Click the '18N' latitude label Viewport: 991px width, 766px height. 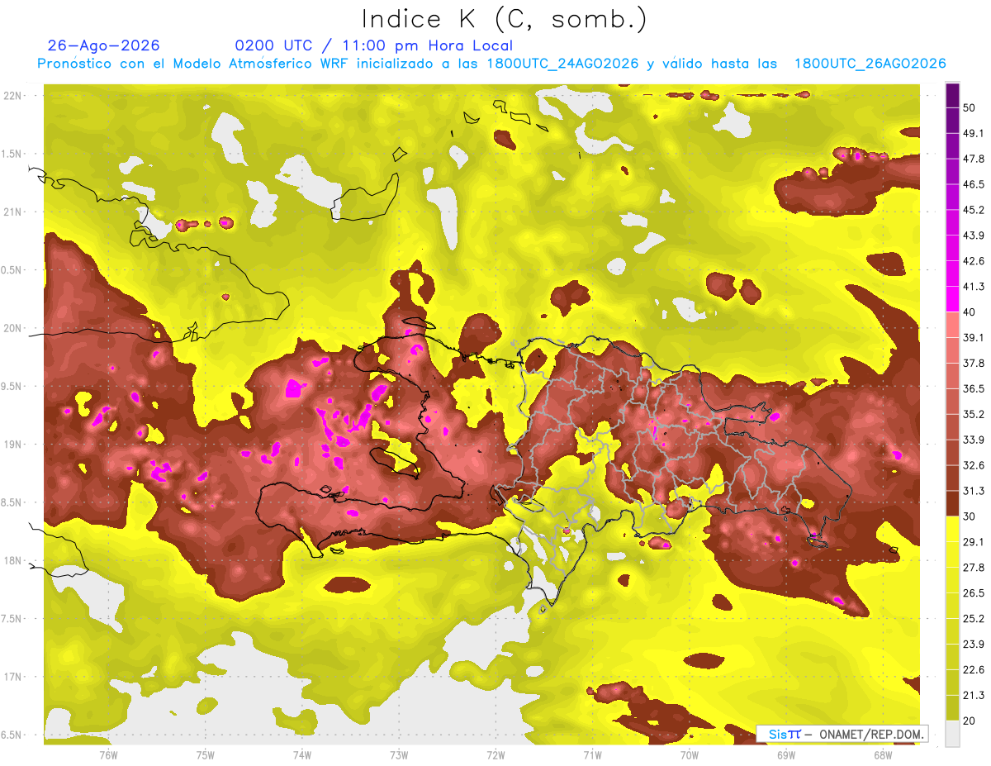pyautogui.click(x=14, y=560)
